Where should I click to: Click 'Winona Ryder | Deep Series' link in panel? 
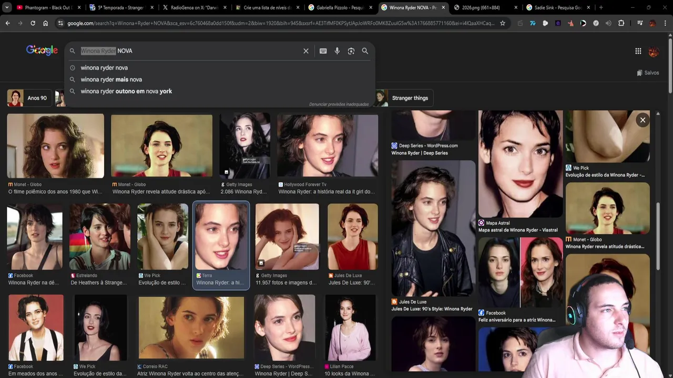click(x=420, y=153)
